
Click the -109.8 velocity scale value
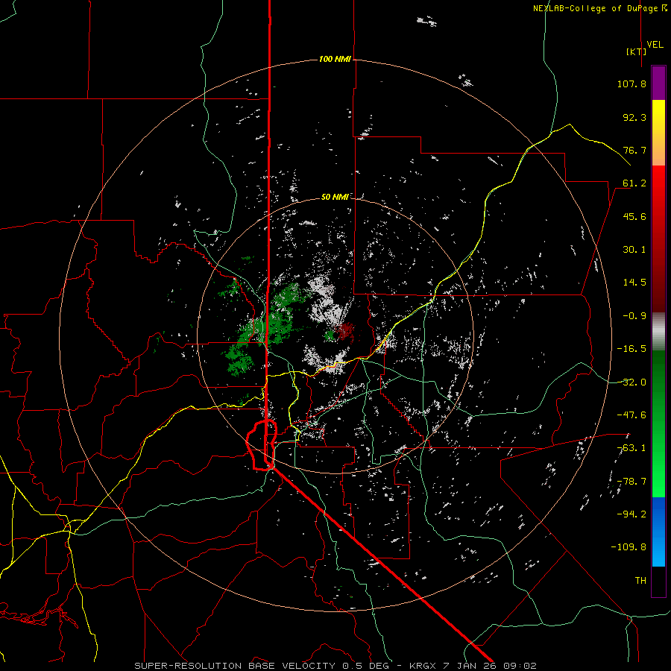click(629, 547)
